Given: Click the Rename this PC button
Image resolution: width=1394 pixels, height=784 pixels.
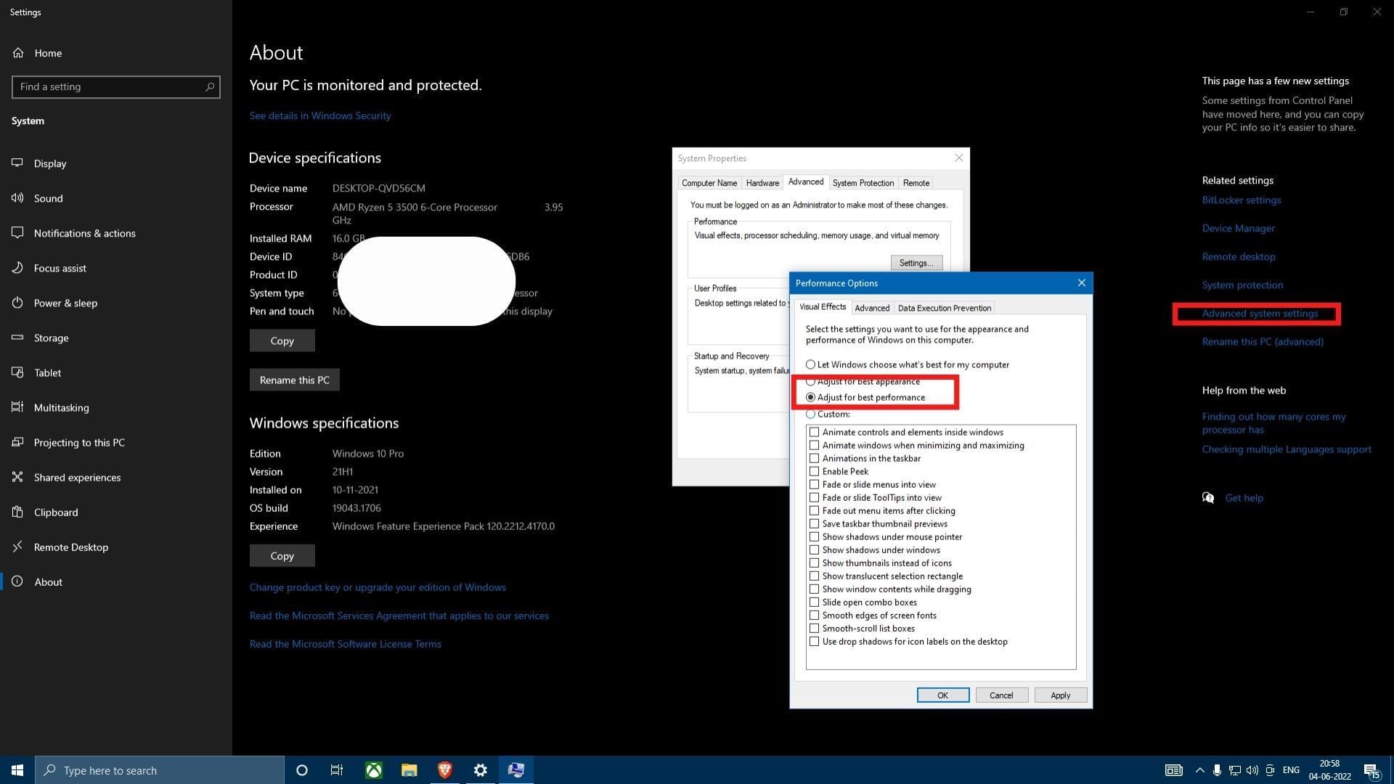Looking at the screenshot, I should [x=294, y=380].
